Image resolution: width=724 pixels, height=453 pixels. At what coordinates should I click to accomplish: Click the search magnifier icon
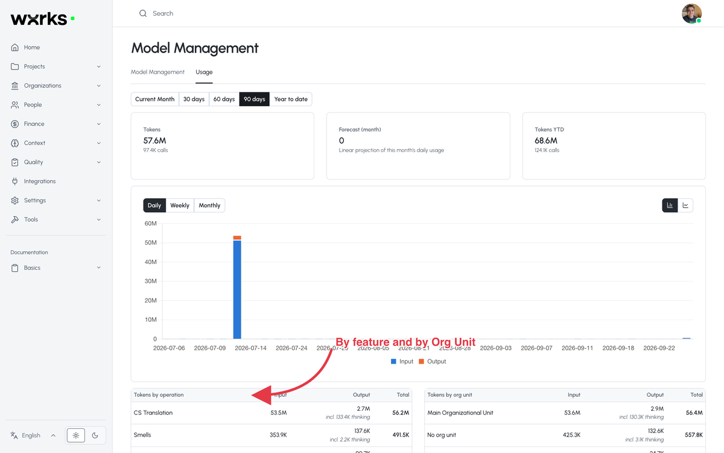tap(143, 13)
